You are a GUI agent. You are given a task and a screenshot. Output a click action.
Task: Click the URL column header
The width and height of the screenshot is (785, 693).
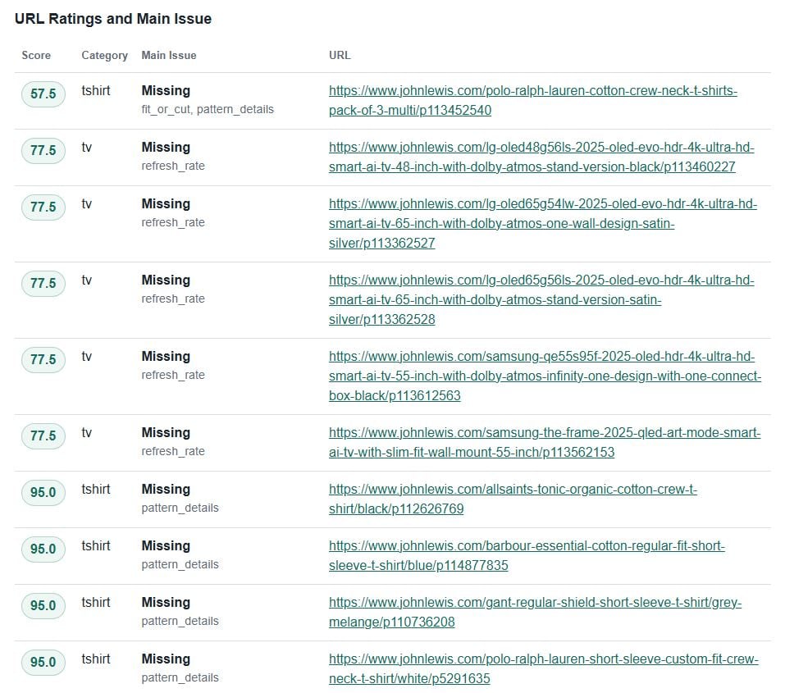tap(340, 55)
